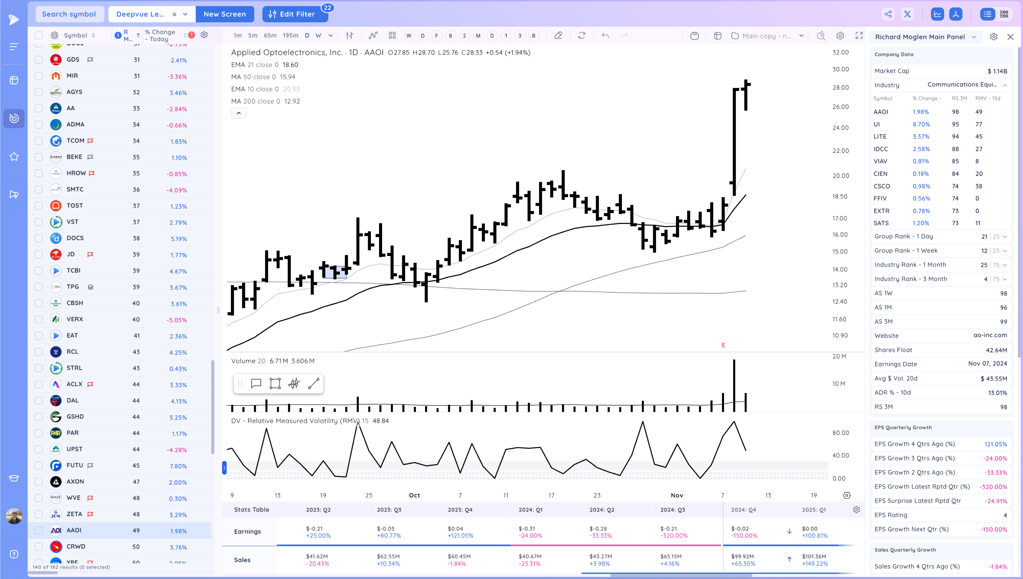Expand the Main copy layout dropdown
This screenshot has height=579, width=1023.
point(801,36)
